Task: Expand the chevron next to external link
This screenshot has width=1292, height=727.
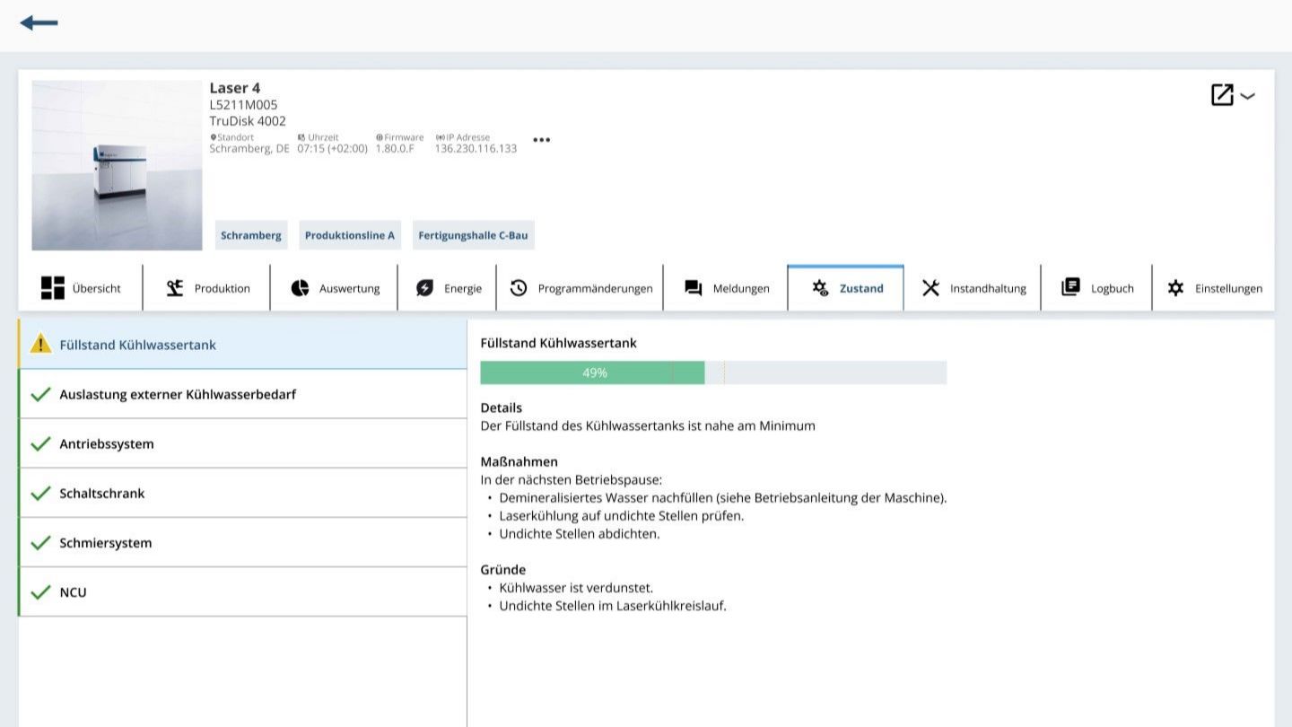Action: (1248, 96)
